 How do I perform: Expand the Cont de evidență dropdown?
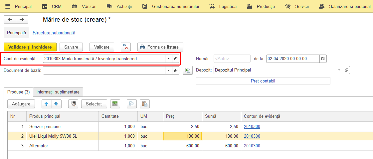tap(169, 59)
